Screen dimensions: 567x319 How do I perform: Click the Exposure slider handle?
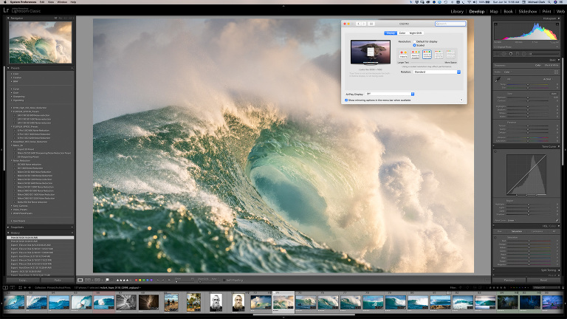point(528,97)
